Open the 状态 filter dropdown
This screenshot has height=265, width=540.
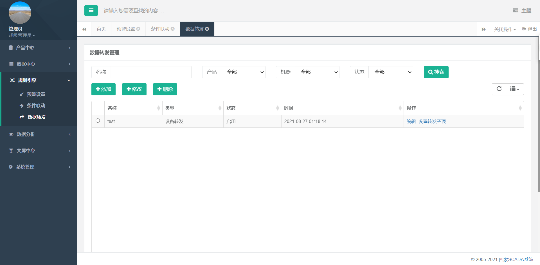390,72
